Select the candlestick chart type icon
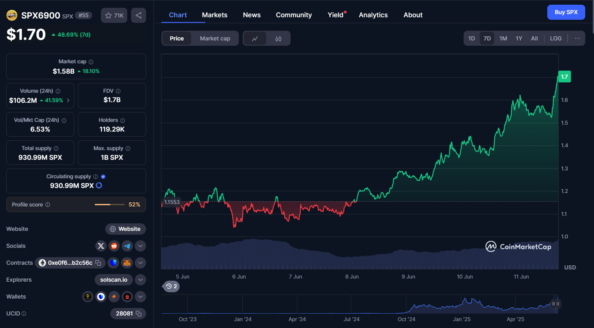The width and height of the screenshot is (594, 328). pyautogui.click(x=278, y=39)
